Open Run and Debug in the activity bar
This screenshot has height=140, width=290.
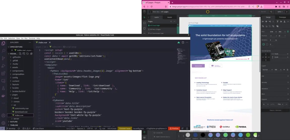coord(3,66)
